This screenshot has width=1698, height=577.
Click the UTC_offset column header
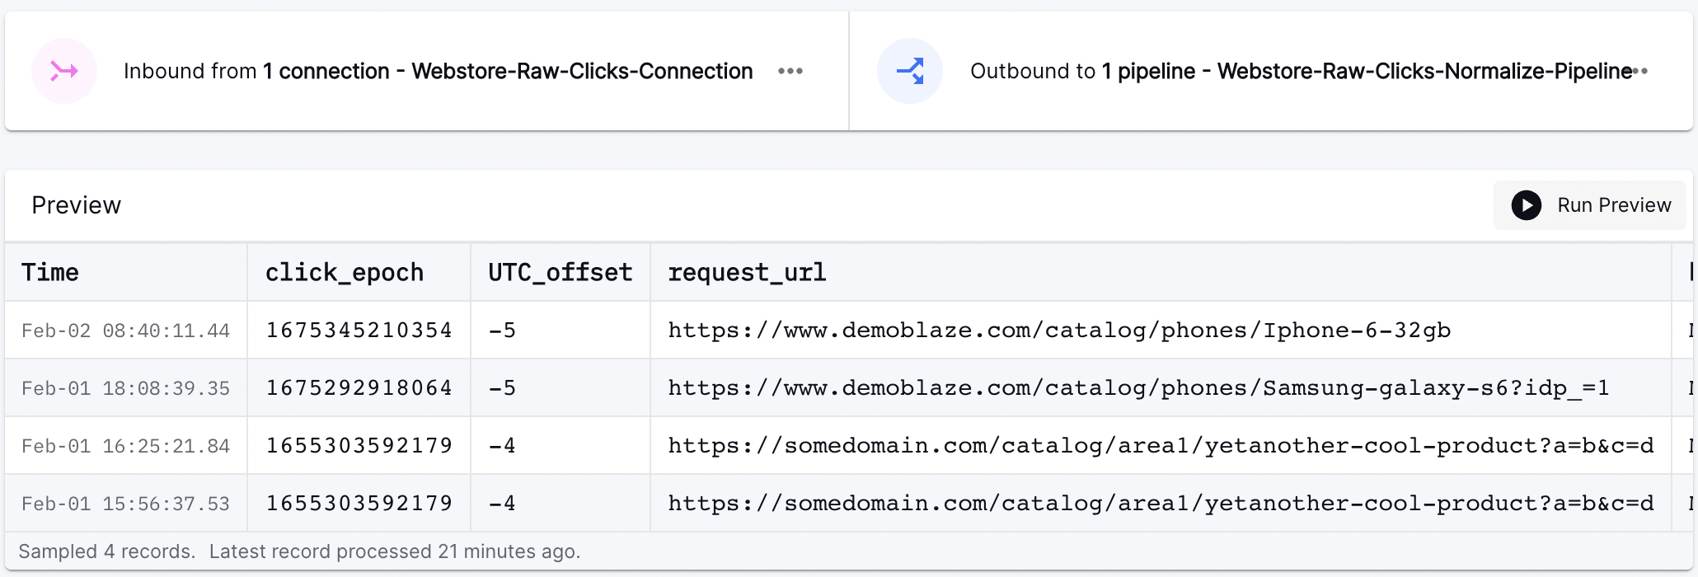pyautogui.click(x=560, y=272)
